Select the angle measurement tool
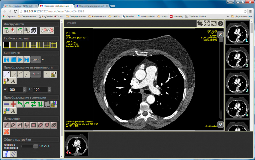Viewport: 255px width, 160px height. click(x=20, y=125)
